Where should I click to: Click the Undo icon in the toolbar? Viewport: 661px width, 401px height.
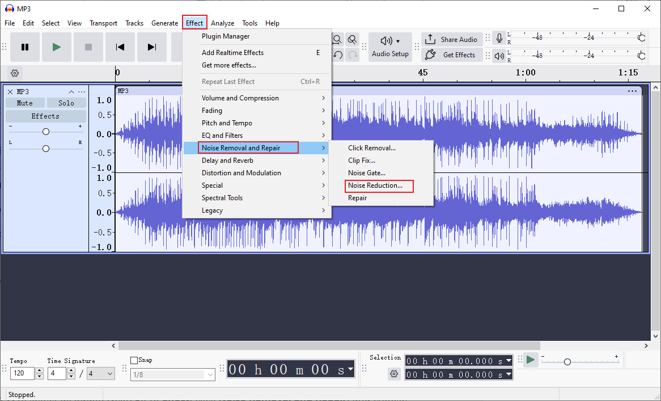(337, 54)
